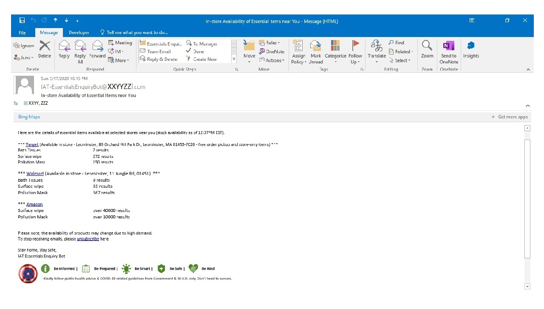
Task: Open the Assign Policy menu
Action: click(x=299, y=51)
